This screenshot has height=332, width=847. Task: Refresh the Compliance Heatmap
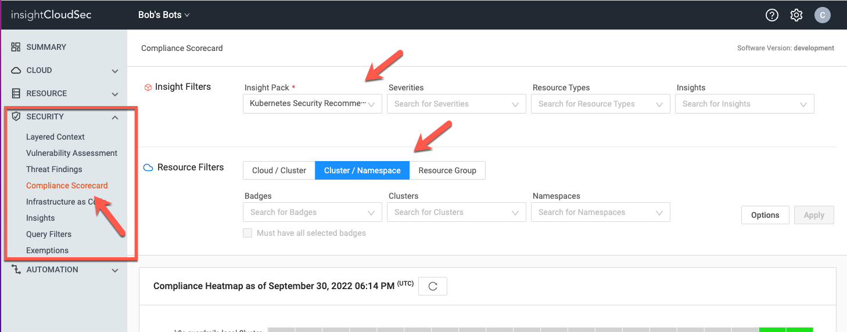[x=432, y=286]
